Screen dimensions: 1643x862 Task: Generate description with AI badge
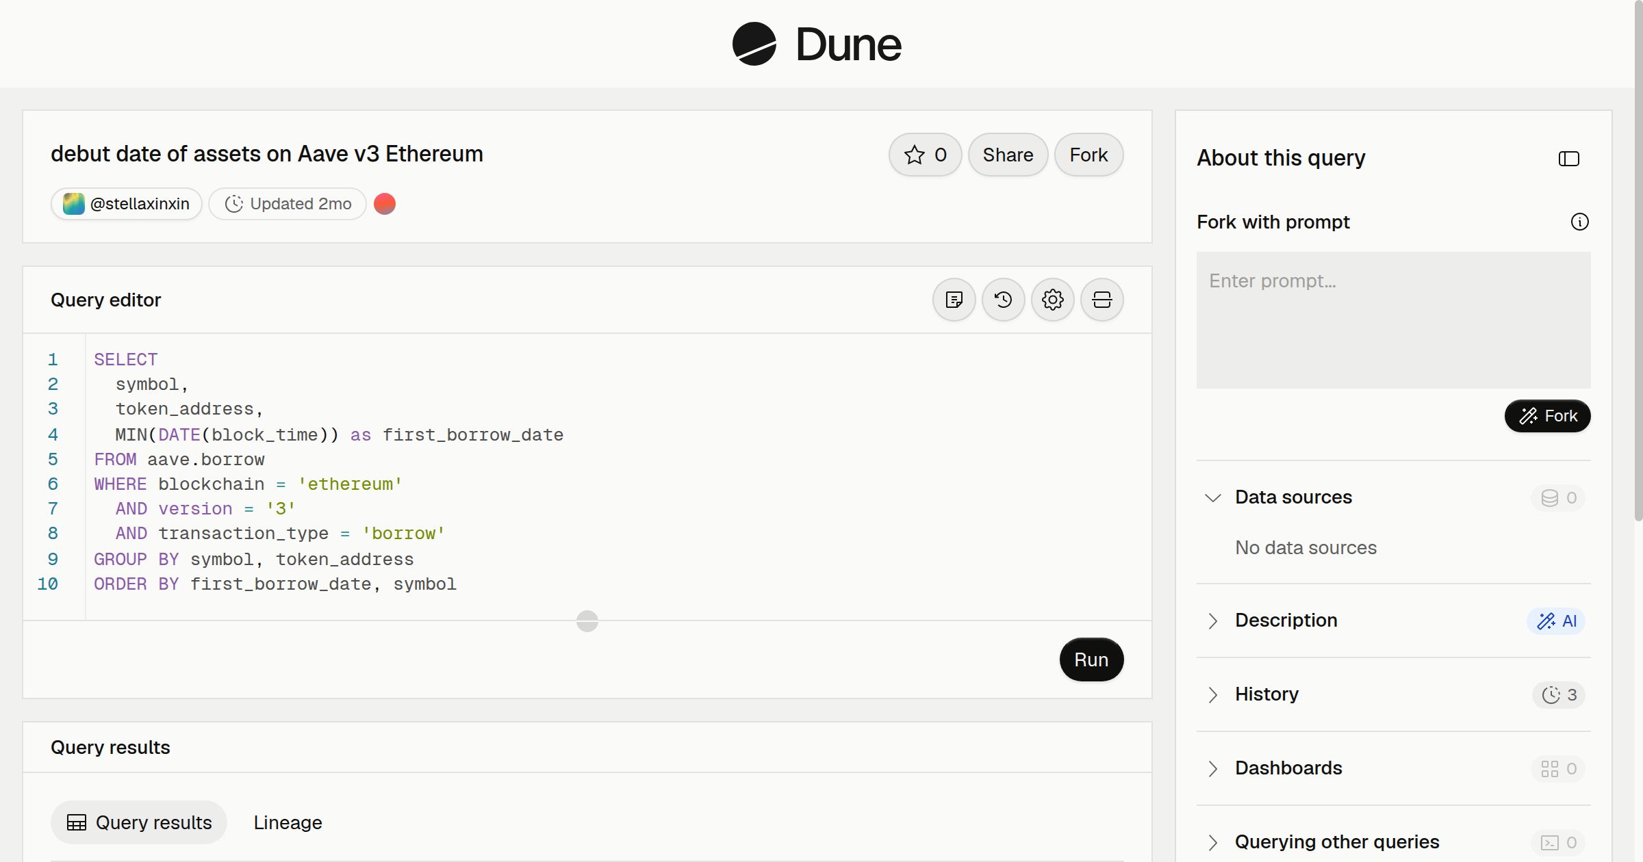1556,621
